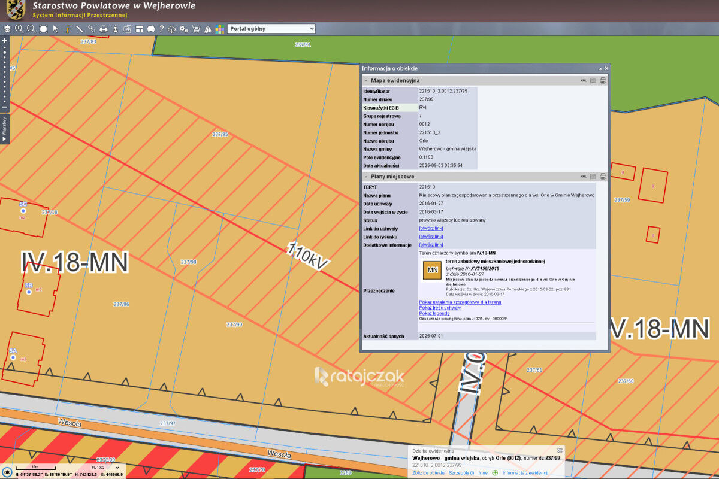This screenshot has height=479, width=719.
Task: Open the colorful grid palette icon
Action: point(220,29)
